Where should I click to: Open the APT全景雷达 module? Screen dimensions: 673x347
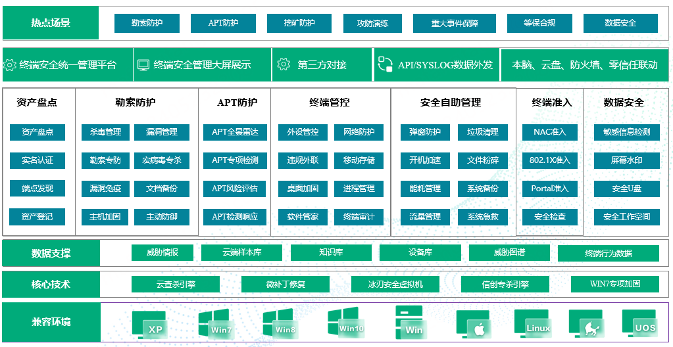click(x=235, y=132)
